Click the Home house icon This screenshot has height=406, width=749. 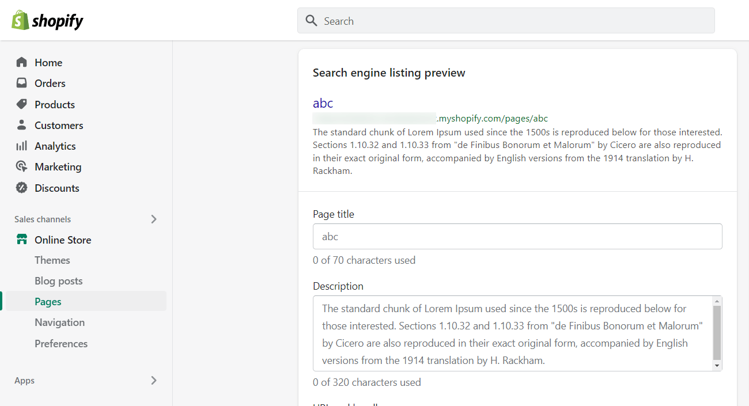tap(21, 62)
